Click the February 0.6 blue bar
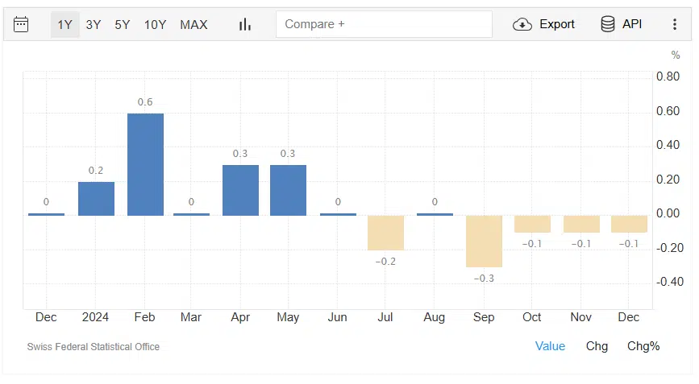 point(145,164)
